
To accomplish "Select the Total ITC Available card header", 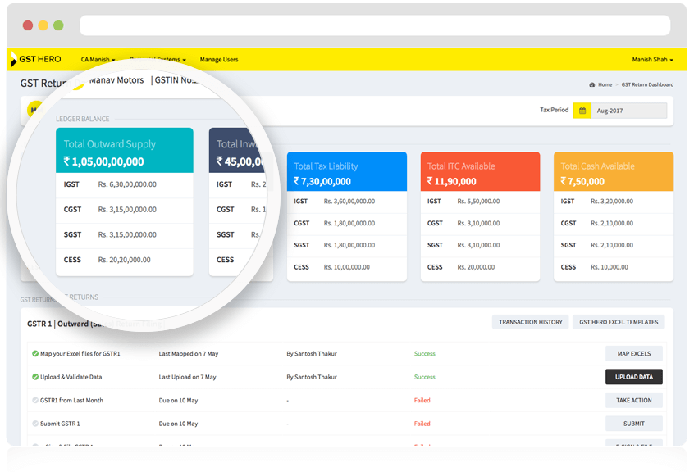I will 480,171.
